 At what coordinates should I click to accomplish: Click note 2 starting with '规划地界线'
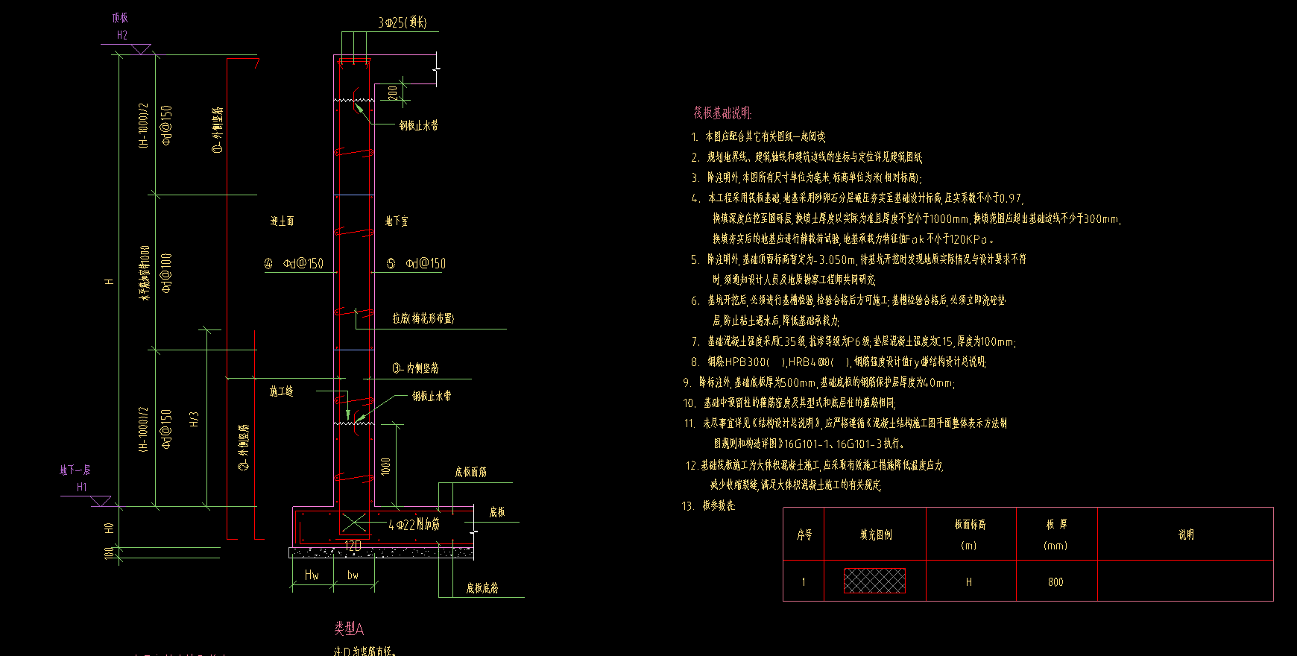(x=815, y=157)
